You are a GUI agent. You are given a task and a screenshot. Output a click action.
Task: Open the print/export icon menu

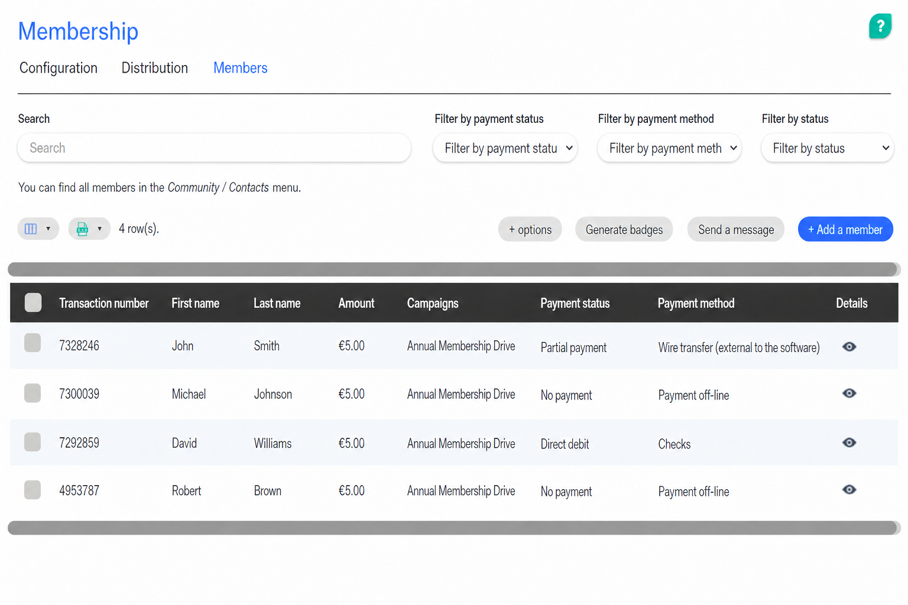tap(89, 229)
